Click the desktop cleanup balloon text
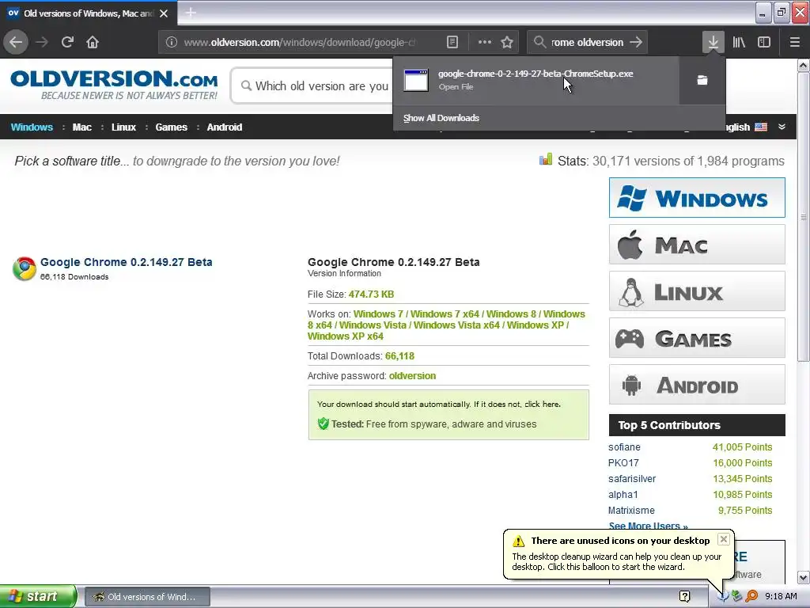The image size is (810, 608). coord(616,562)
